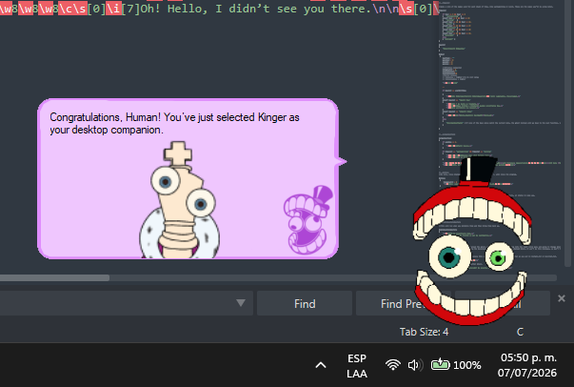
Task: Click code text 'Oh! Hello, I didn't see you there.'
Action: 255,9
